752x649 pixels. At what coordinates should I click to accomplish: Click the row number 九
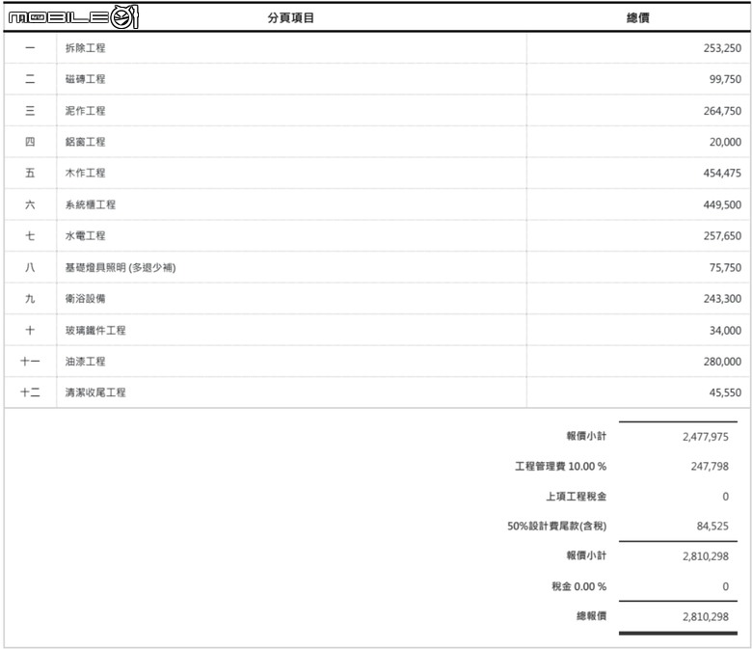(x=30, y=299)
